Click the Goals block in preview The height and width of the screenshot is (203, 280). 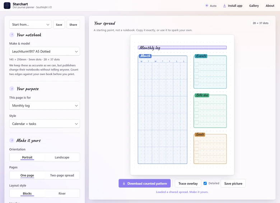click(x=210, y=149)
